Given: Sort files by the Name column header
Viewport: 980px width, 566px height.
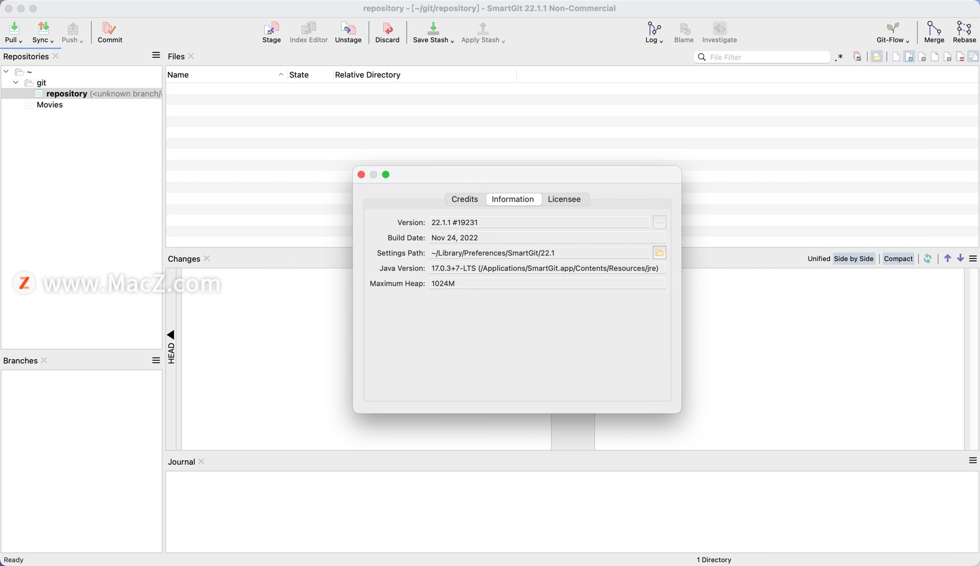Looking at the screenshot, I should click(226, 74).
